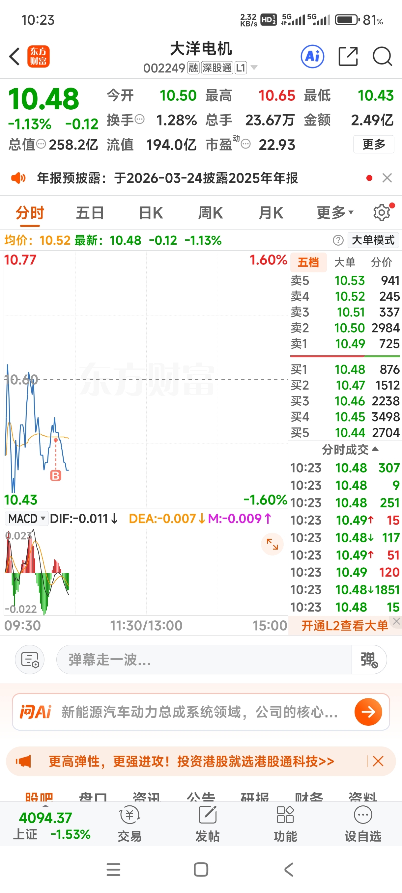Switch to 月K tab
This screenshot has height=893, width=402.
(x=271, y=212)
